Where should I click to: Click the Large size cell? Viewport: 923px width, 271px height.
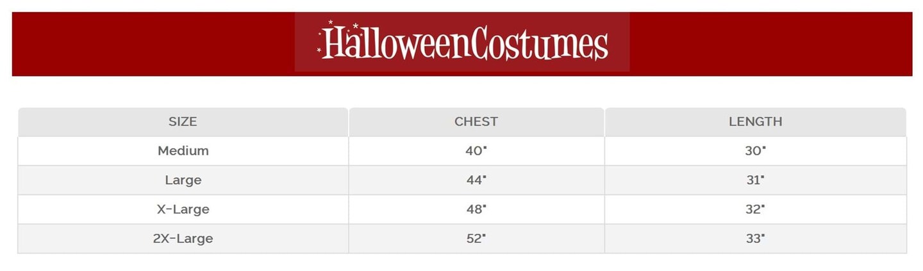pos(183,180)
